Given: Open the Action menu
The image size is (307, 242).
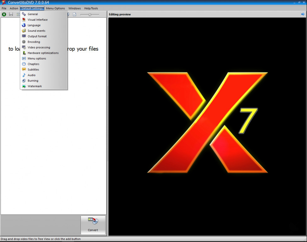Looking at the screenshot, I should point(14,8).
